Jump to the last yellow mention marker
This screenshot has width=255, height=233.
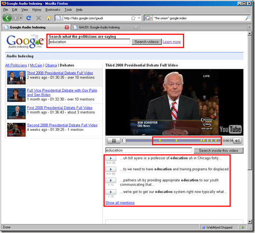[216, 141]
